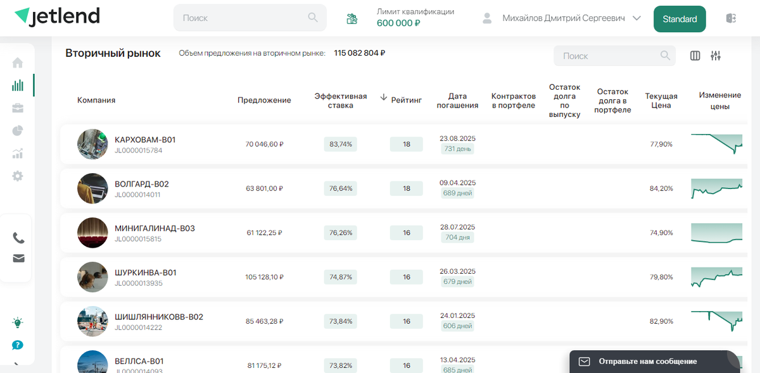Image resolution: width=760 pixels, height=373 pixels.
Task: Click the top global Поиск search field
Action: (x=244, y=18)
